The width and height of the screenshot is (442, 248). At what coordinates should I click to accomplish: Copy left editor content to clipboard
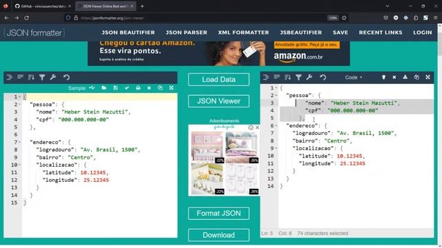point(160,88)
